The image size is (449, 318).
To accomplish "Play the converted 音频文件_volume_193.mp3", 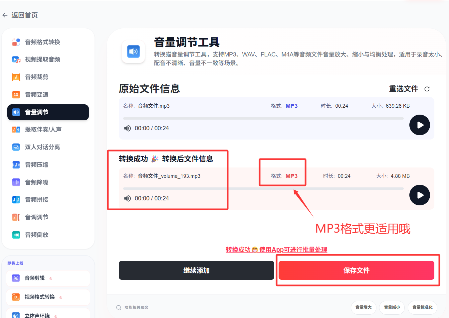I will (x=419, y=195).
